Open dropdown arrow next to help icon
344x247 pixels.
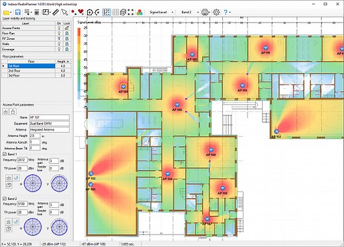(x=230, y=13)
